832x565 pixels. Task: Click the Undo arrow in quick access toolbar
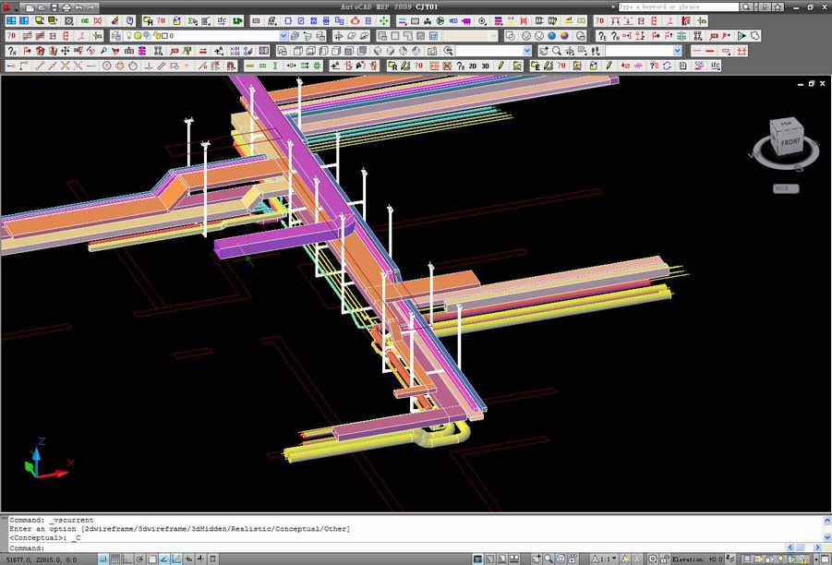pos(78,6)
